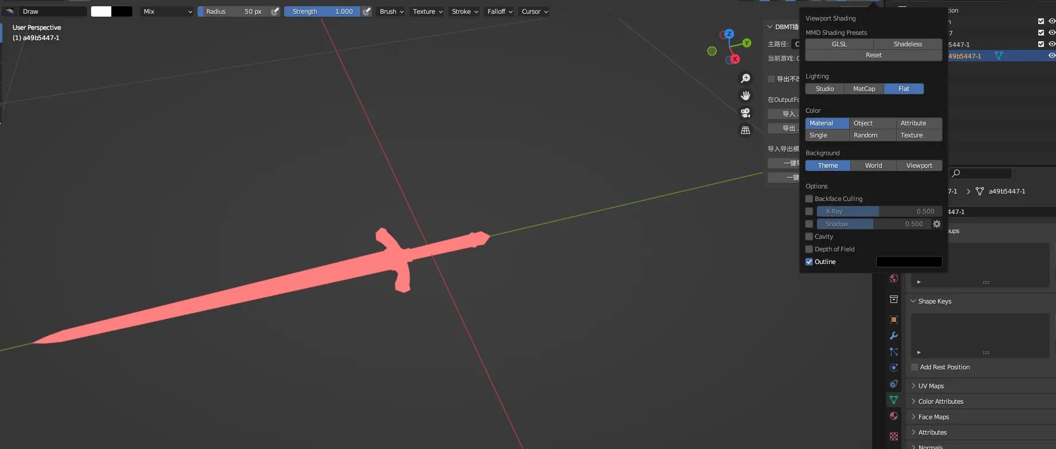Enable Backface Culling checkbox
This screenshot has width=1056, height=449.
tap(809, 199)
